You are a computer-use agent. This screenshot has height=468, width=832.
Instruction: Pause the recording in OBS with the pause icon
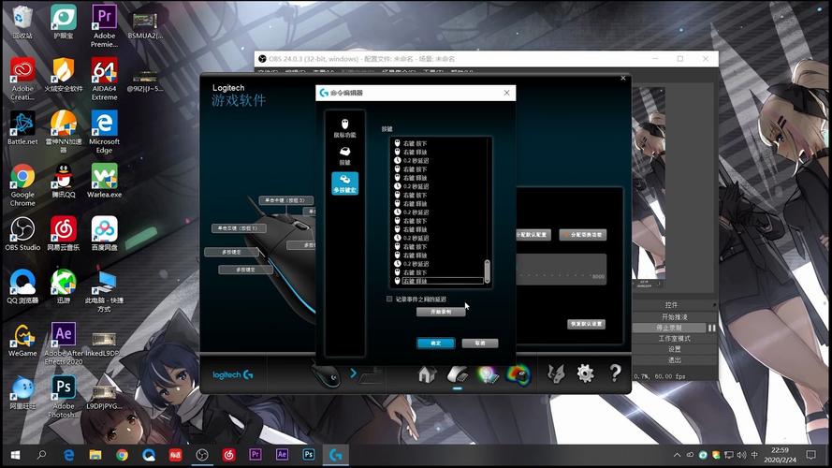point(711,328)
